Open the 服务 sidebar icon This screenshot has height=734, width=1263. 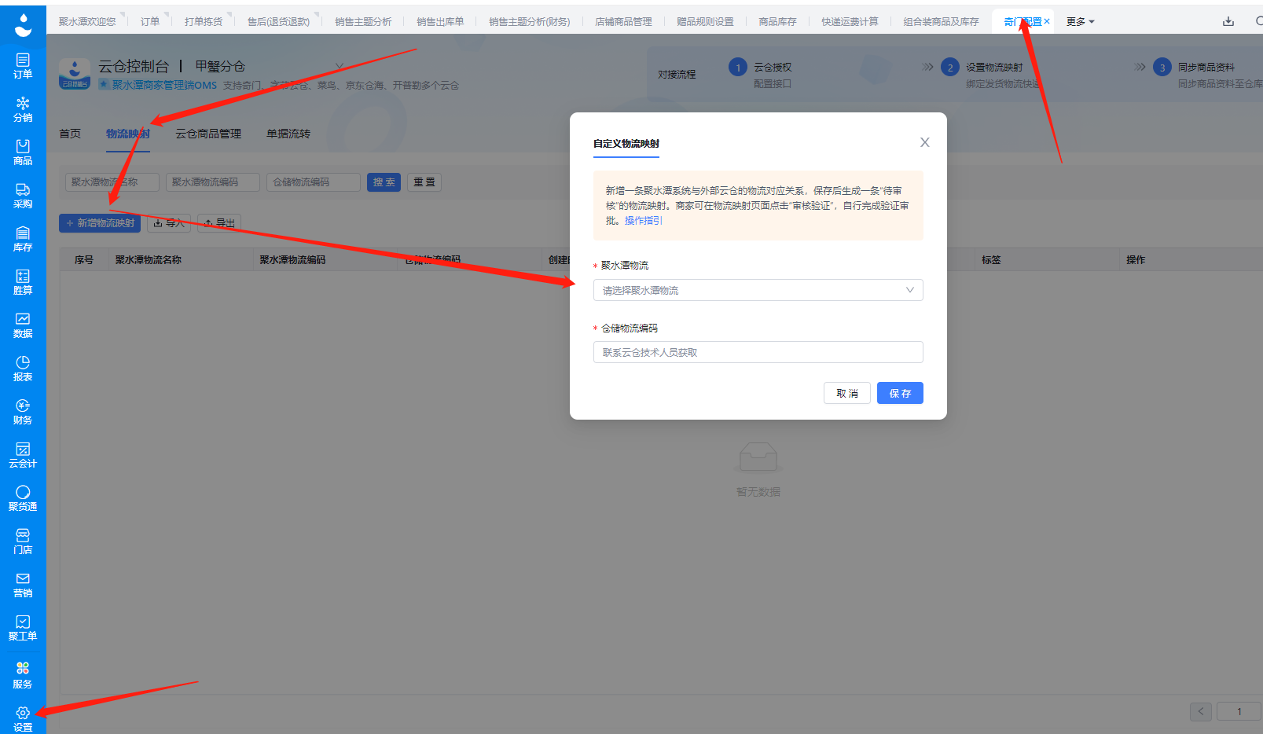pos(23,675)
